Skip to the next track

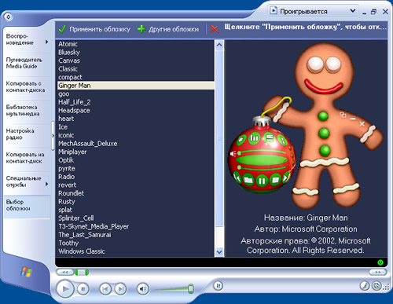pyautogui.click(x=120, y=289)
